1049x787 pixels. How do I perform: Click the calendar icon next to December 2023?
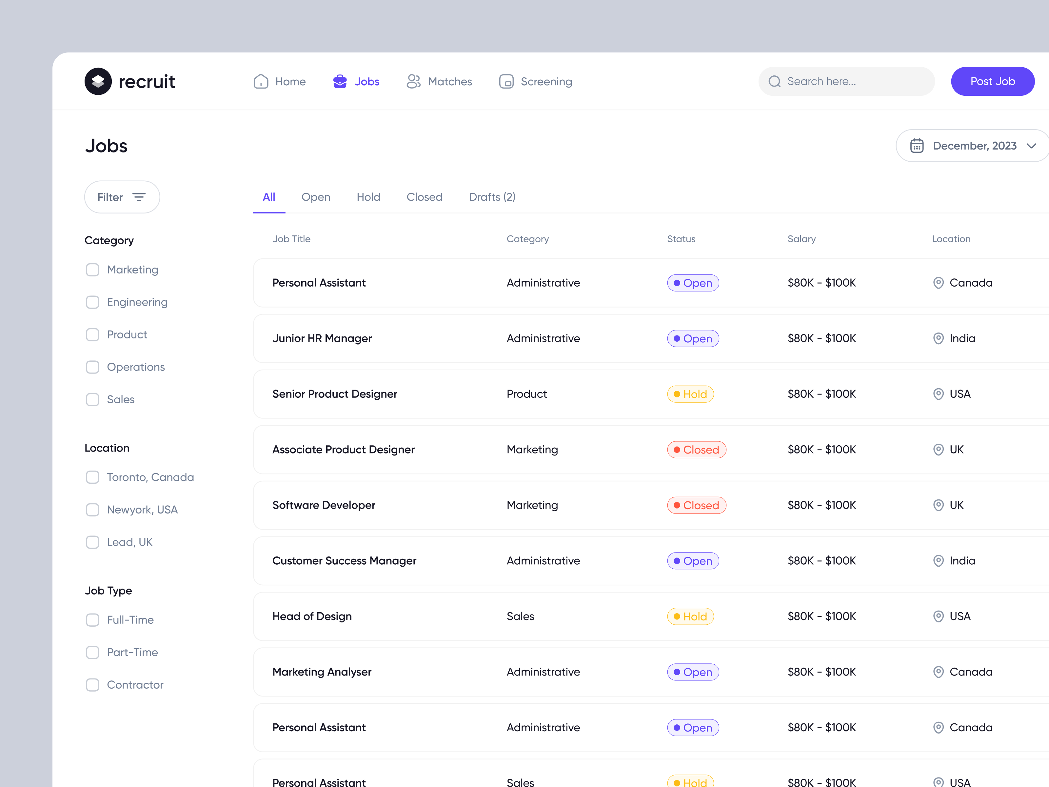pos(917,145)
